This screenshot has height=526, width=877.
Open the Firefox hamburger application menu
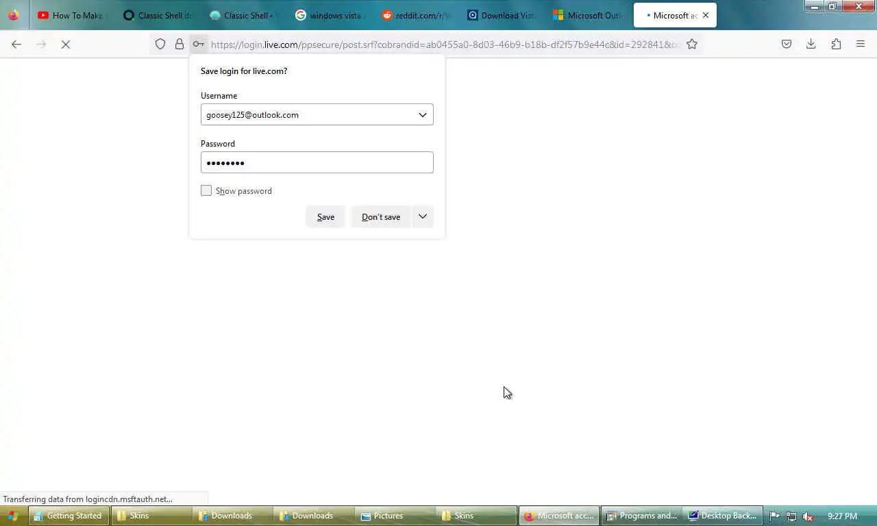(861, 44)
